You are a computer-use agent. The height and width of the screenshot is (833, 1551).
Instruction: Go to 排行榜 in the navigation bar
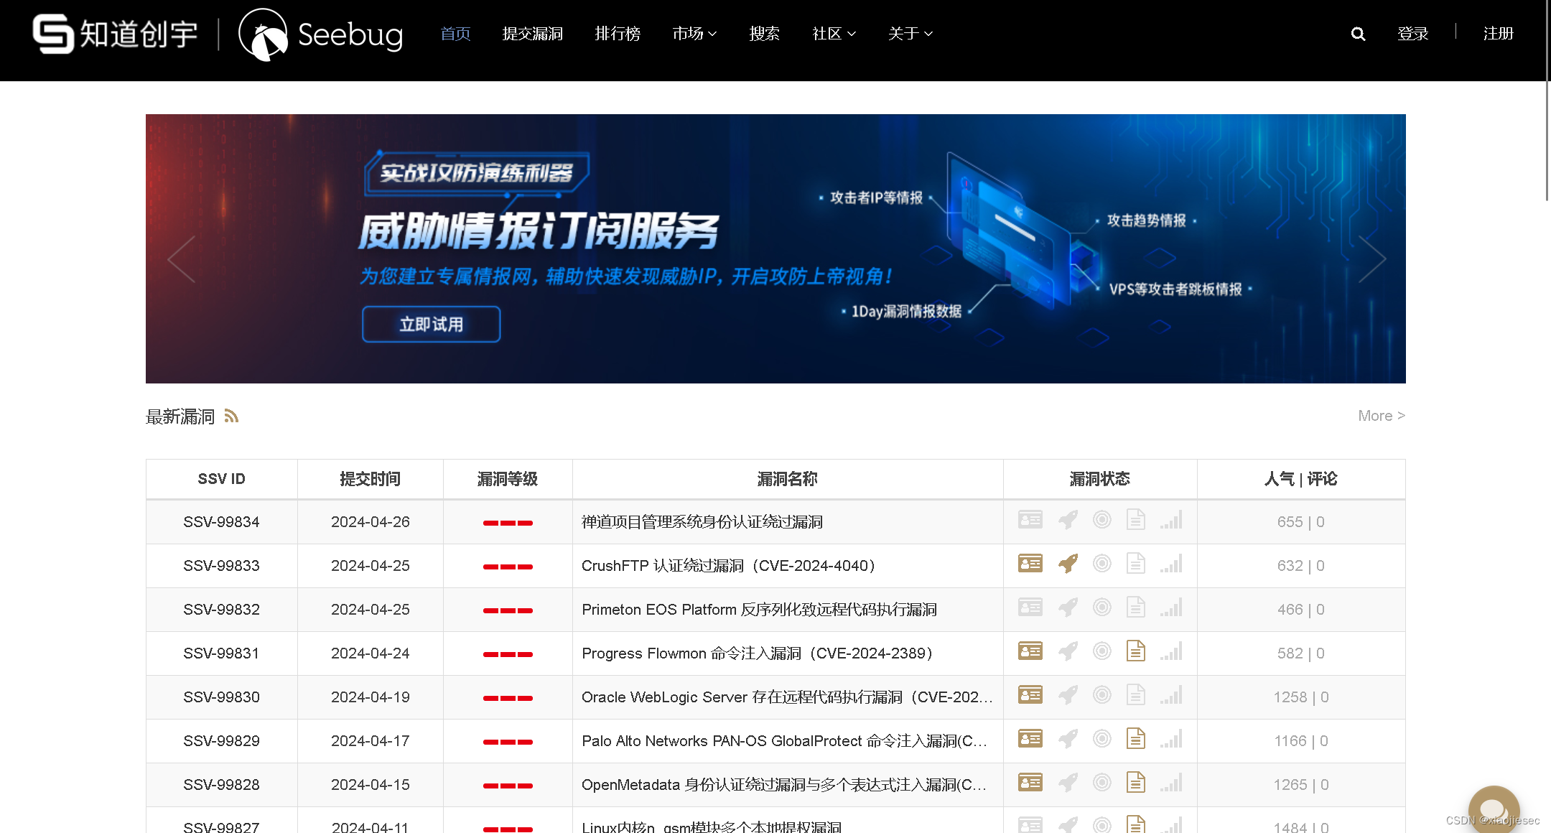(618, 33)
